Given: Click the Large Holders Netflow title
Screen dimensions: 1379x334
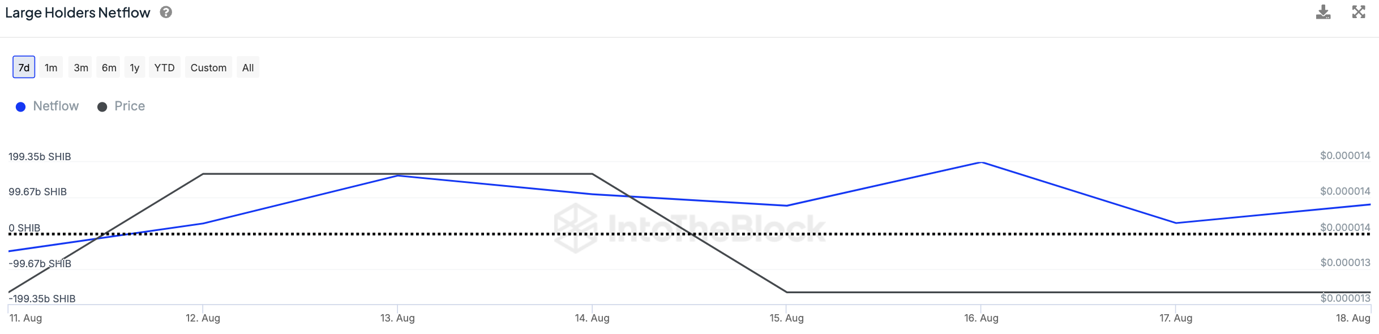Looking at the screenshot, I should [78, 12].
